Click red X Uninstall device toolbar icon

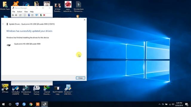coord(44,15)
